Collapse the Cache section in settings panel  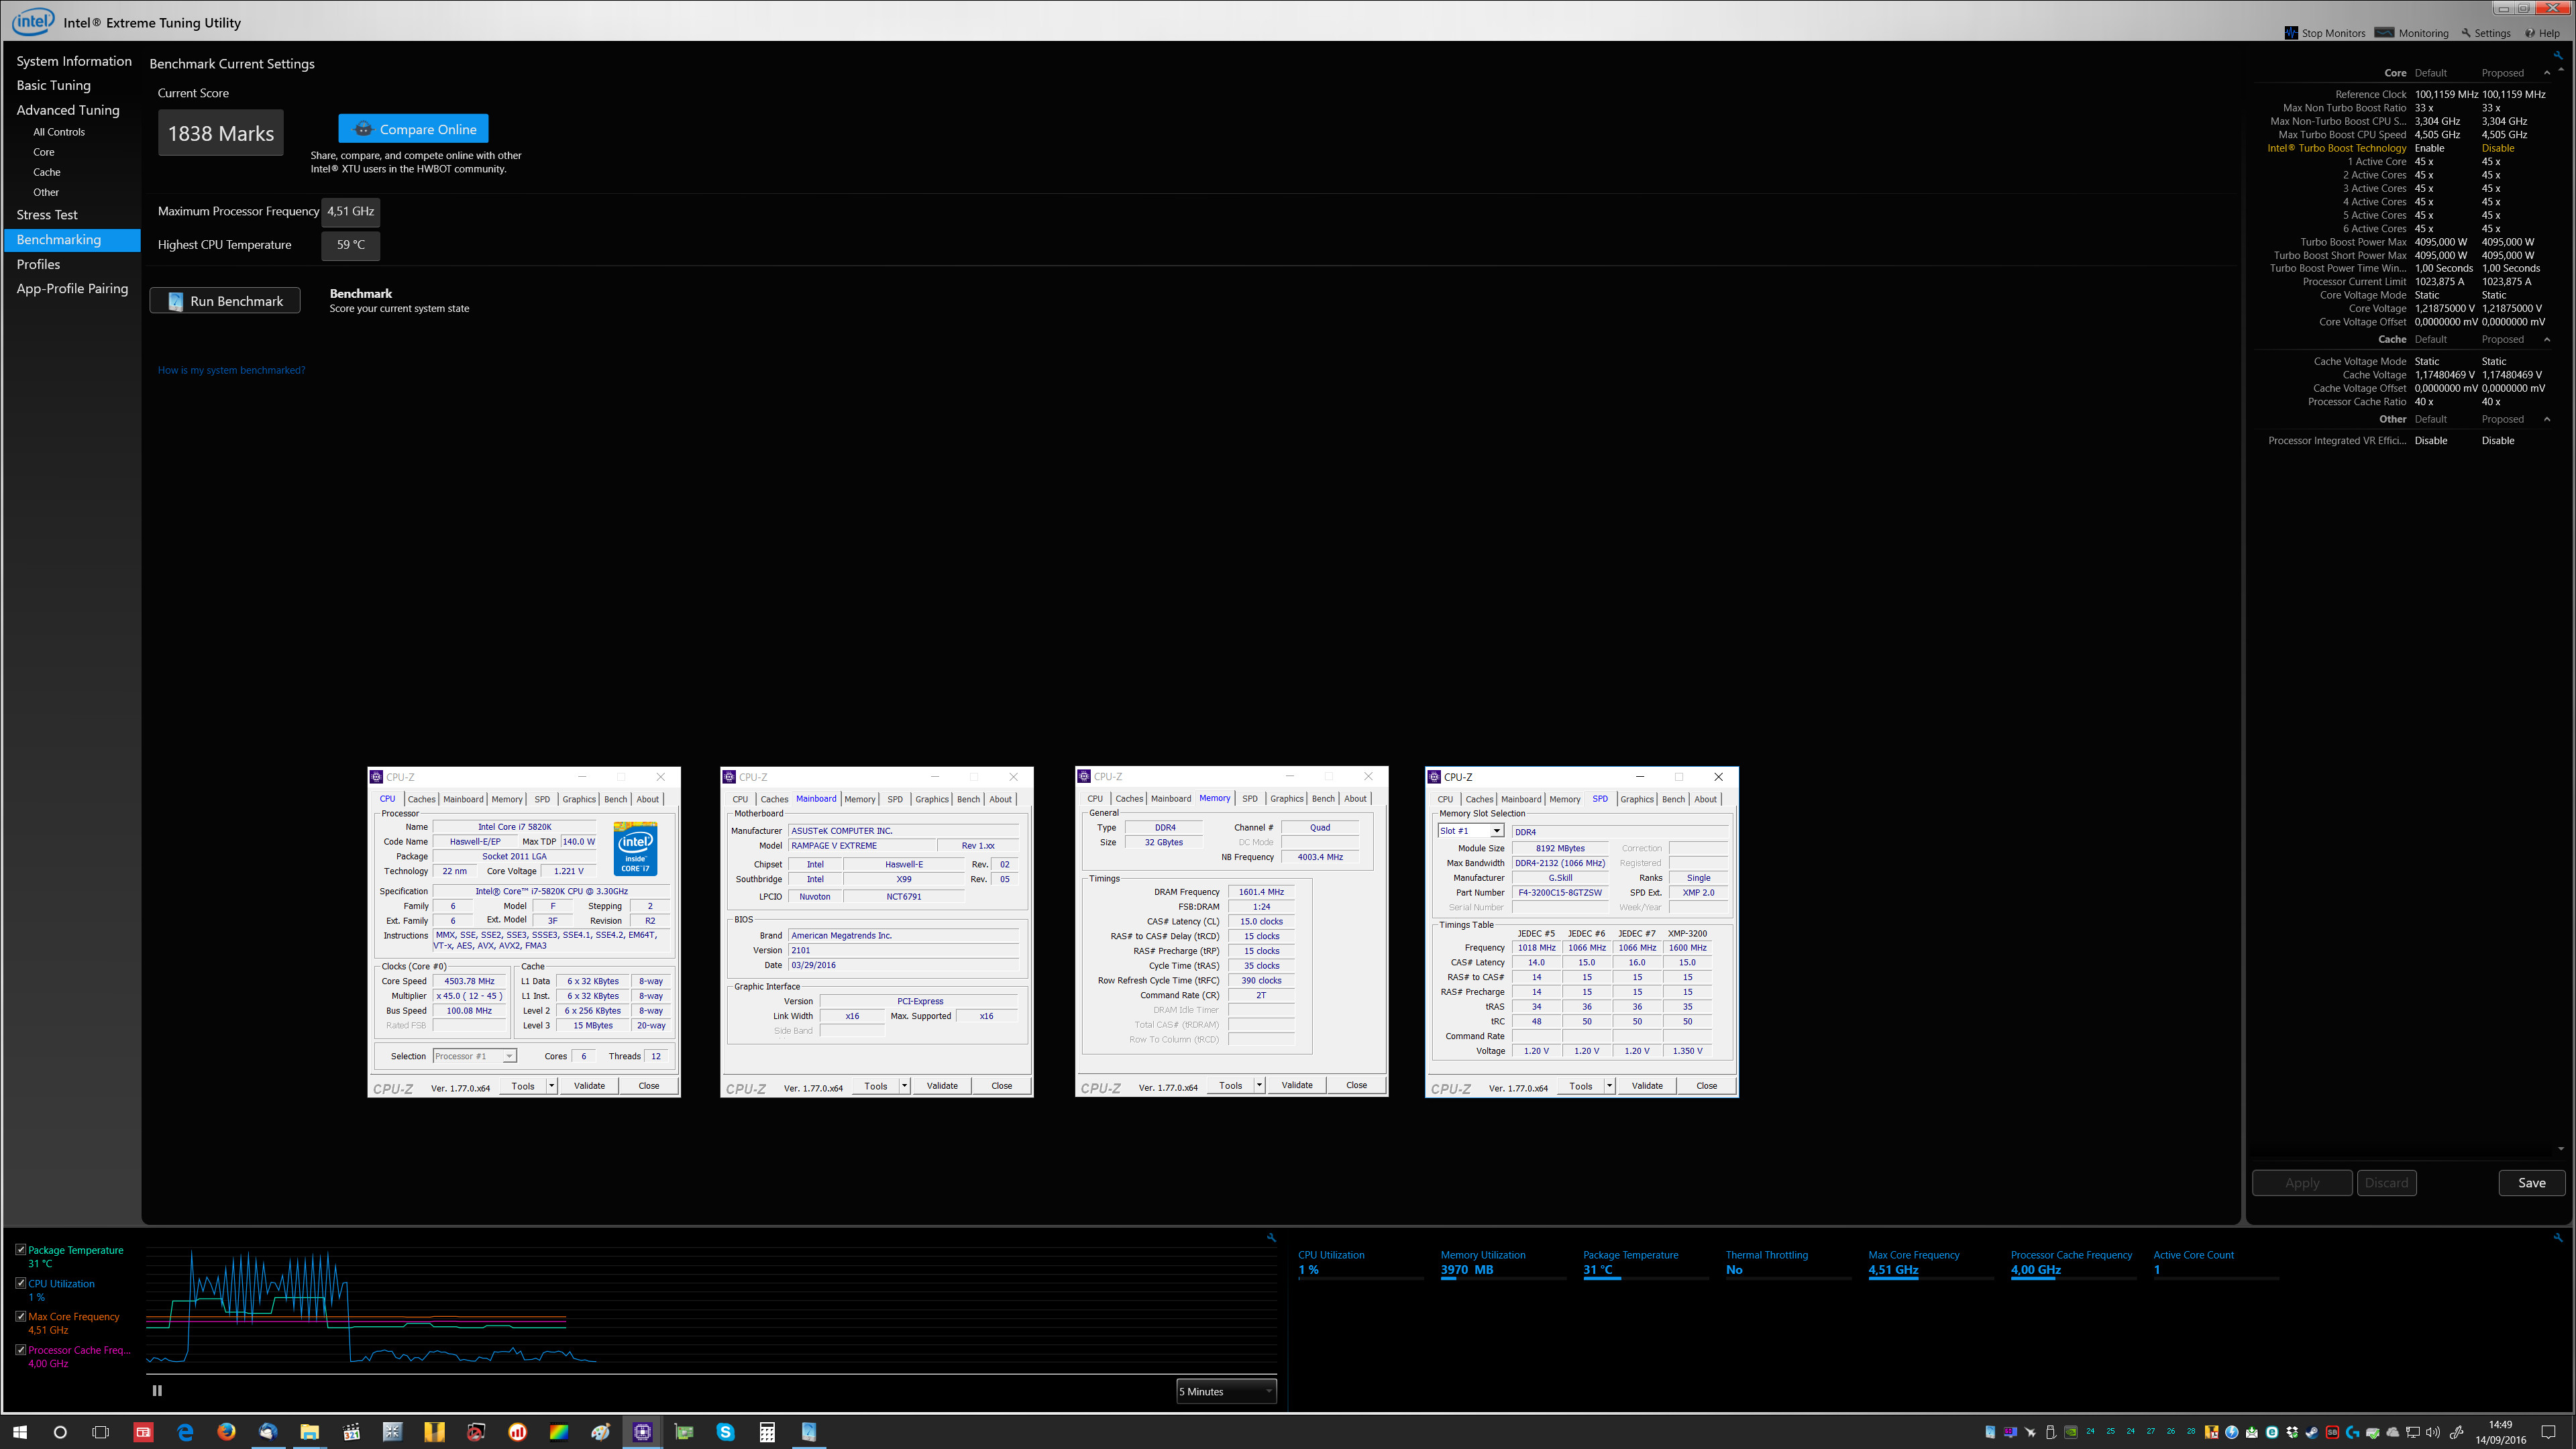pyautogui.click(x=2547, y=339)
